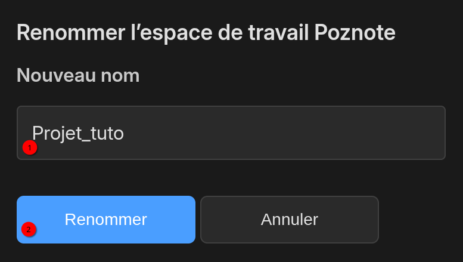
Task: Click the Projet_tuto text in the field
Action: [77, 132]
